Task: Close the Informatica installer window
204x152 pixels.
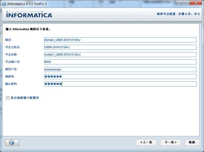Action: [196, 3]
